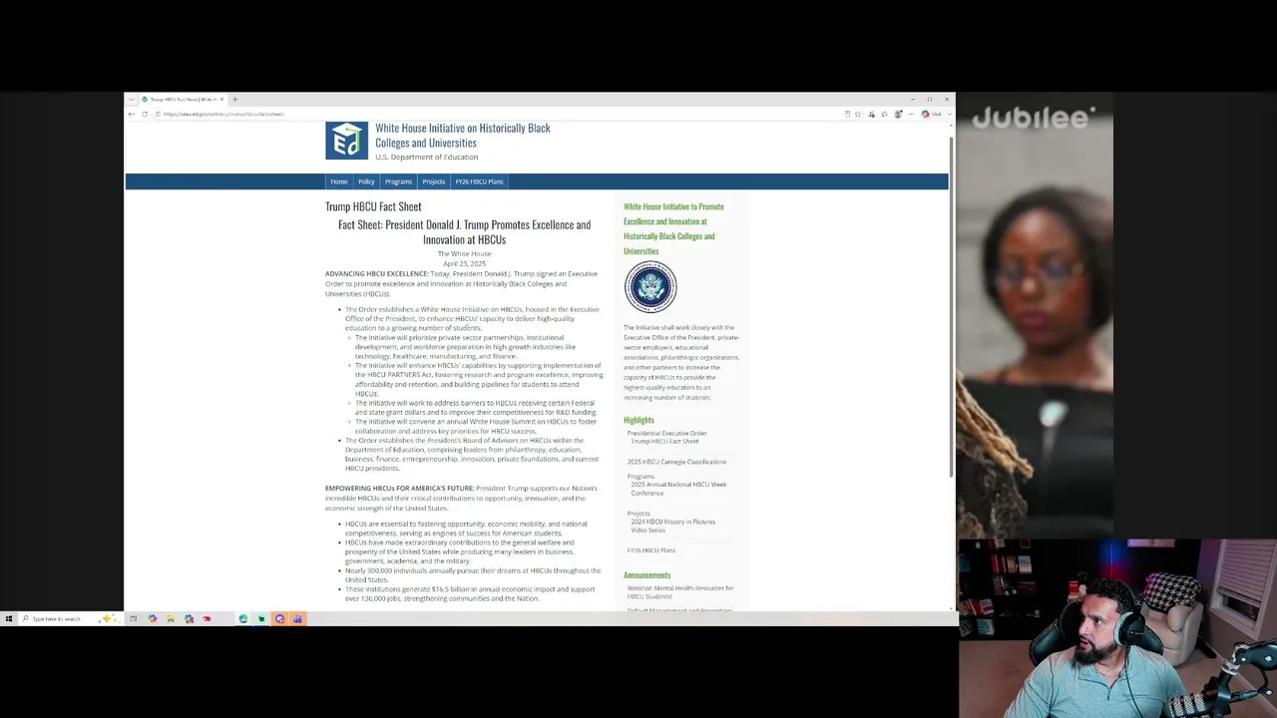Go to the Home menu item
The height and width of the screenshot is (718, 1277).
click(x=339, y=181)
